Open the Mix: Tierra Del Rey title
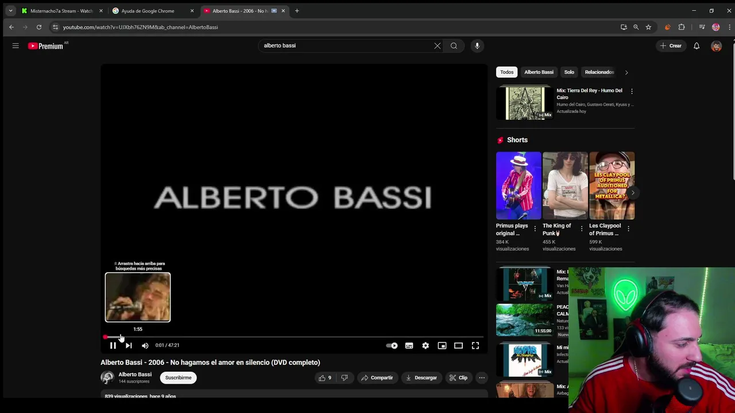Viewport: 735px width, 413px height. 589,93
